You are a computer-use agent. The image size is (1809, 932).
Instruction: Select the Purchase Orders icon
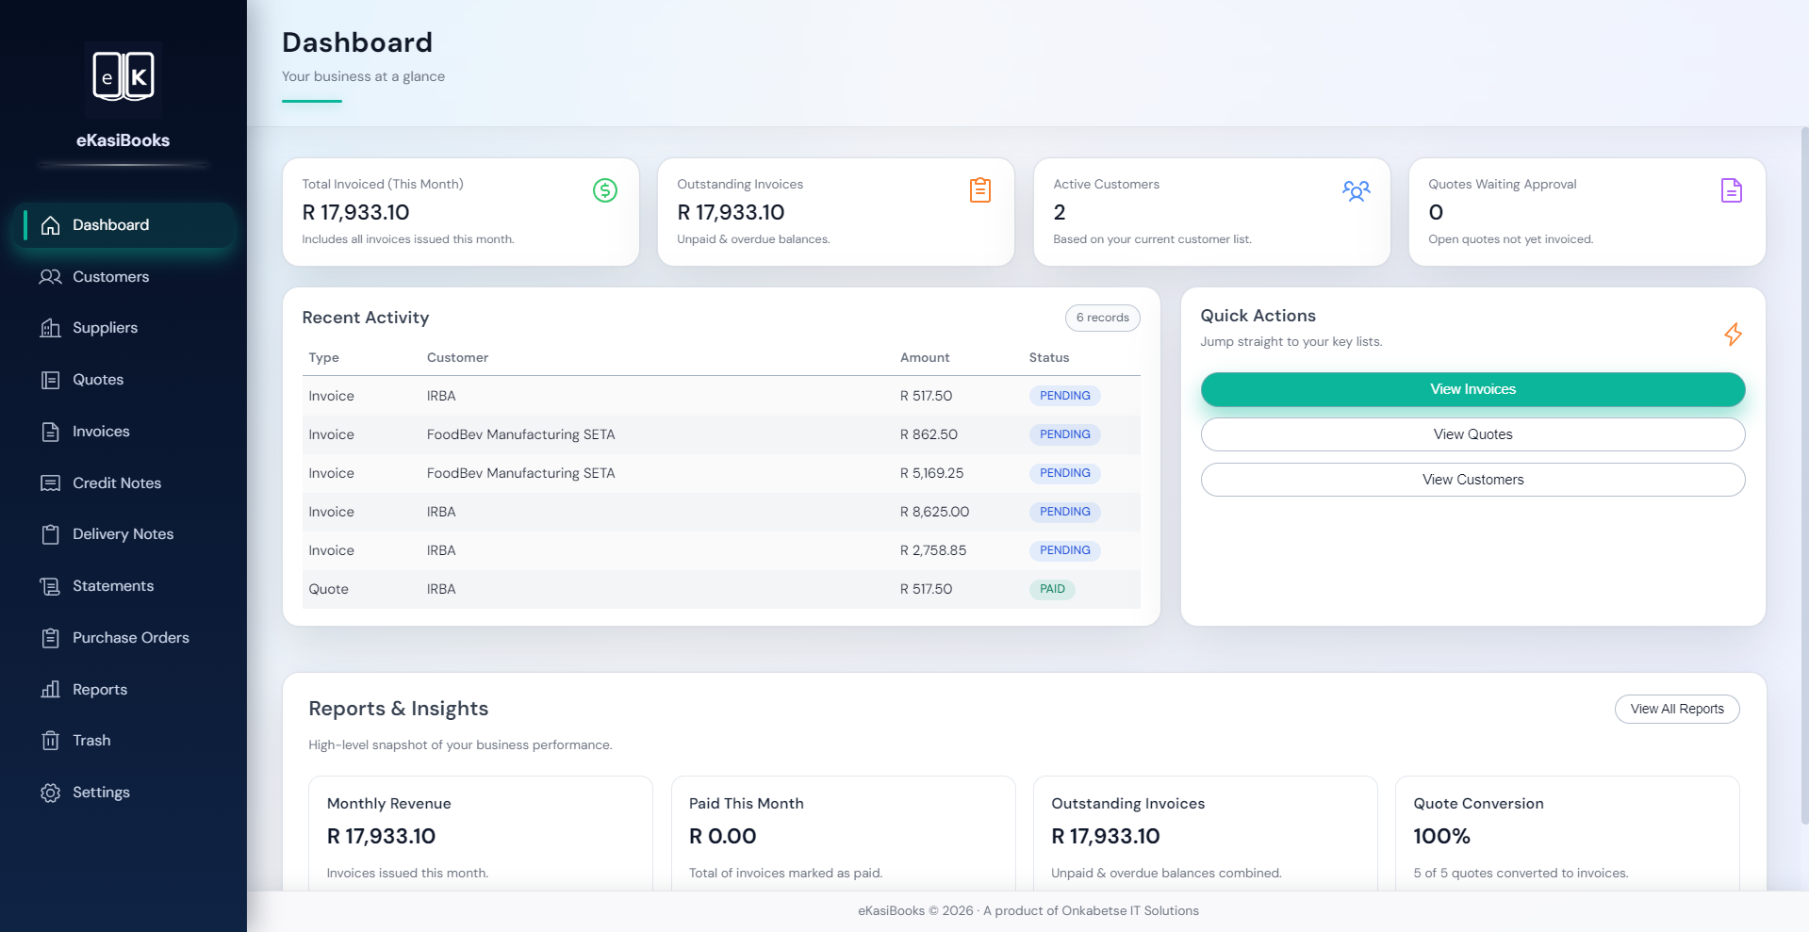[x=50, y=637]
